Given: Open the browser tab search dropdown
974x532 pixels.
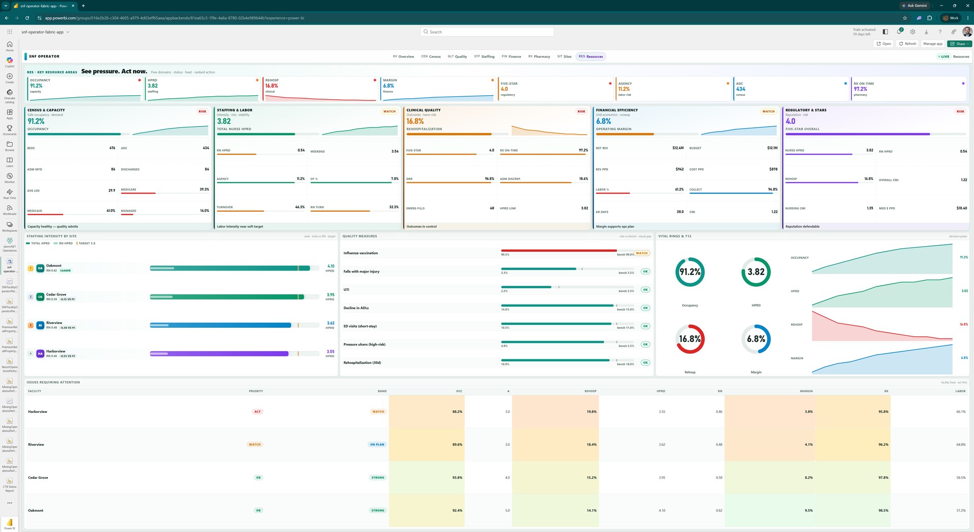Looking at the screenshot, I should 6,6.
